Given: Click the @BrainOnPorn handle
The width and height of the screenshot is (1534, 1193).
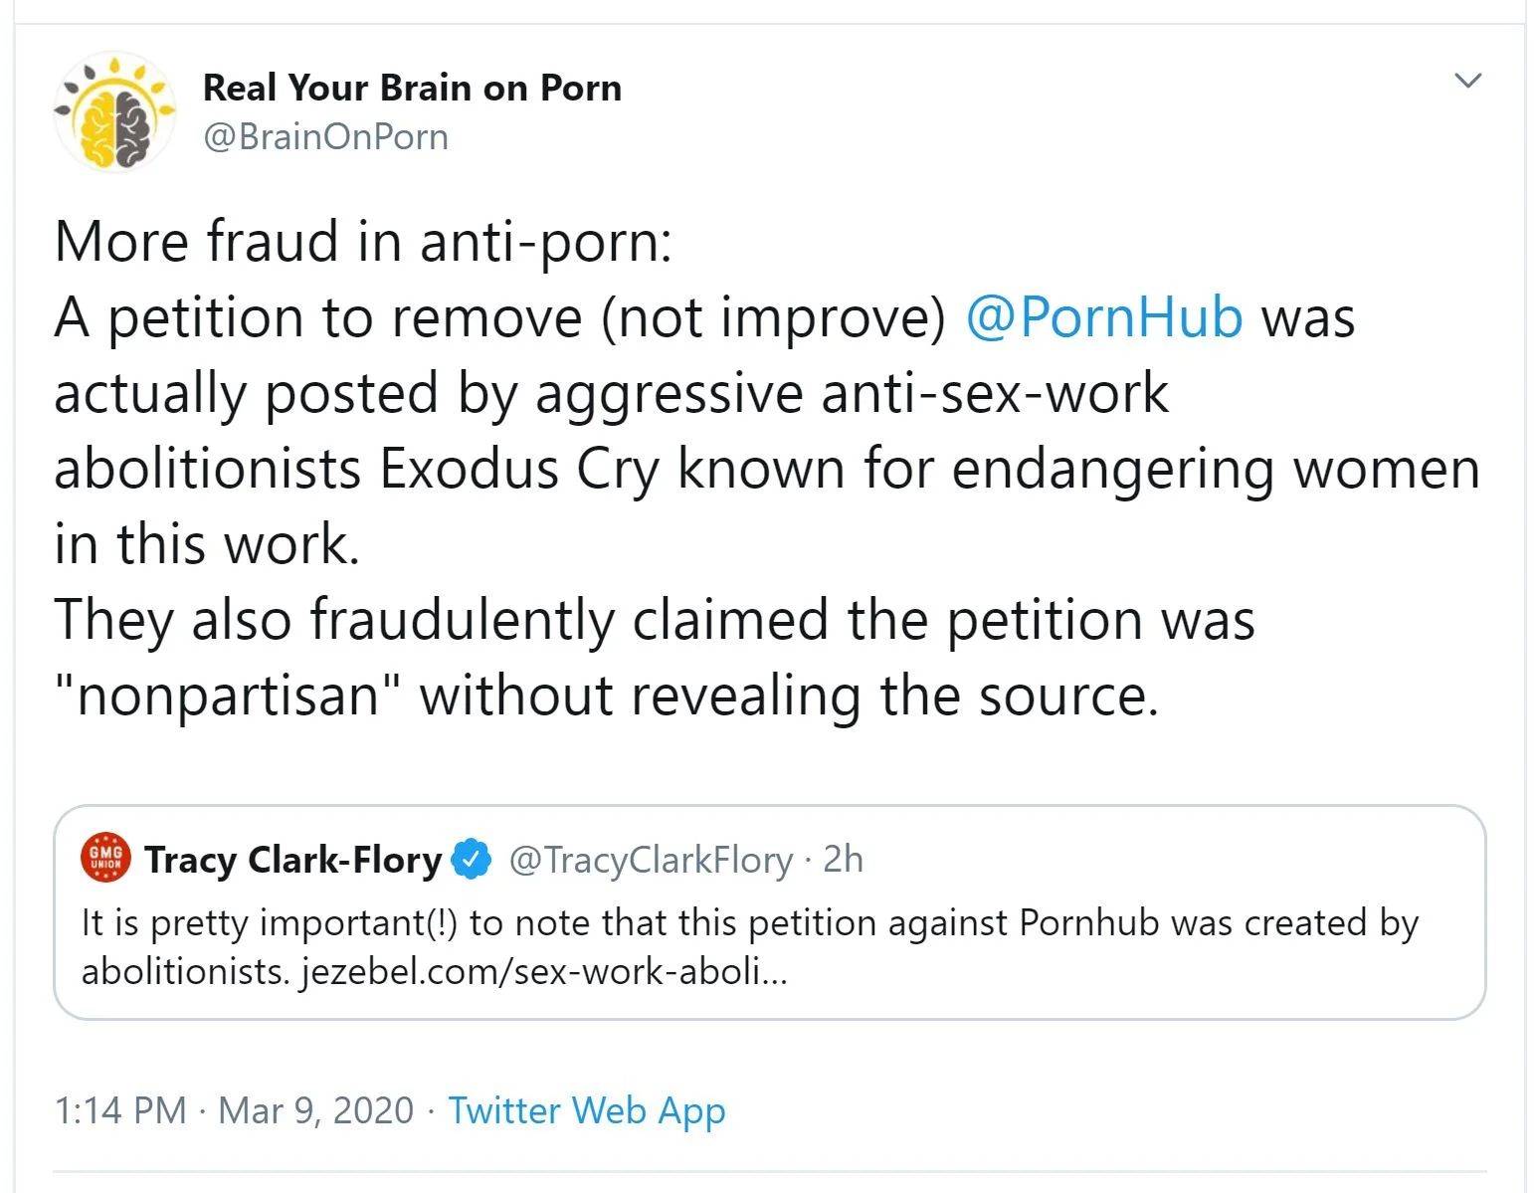Looking at the screenshot, I should point(325,136).
